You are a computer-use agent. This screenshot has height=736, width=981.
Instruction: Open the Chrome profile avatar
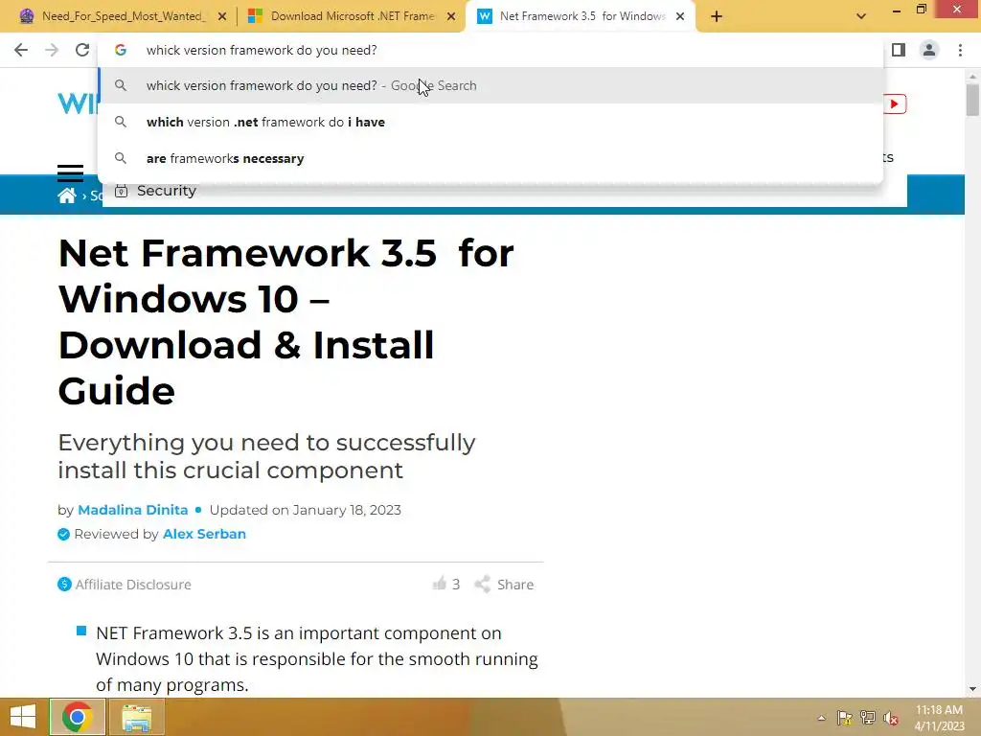[929, 50]
